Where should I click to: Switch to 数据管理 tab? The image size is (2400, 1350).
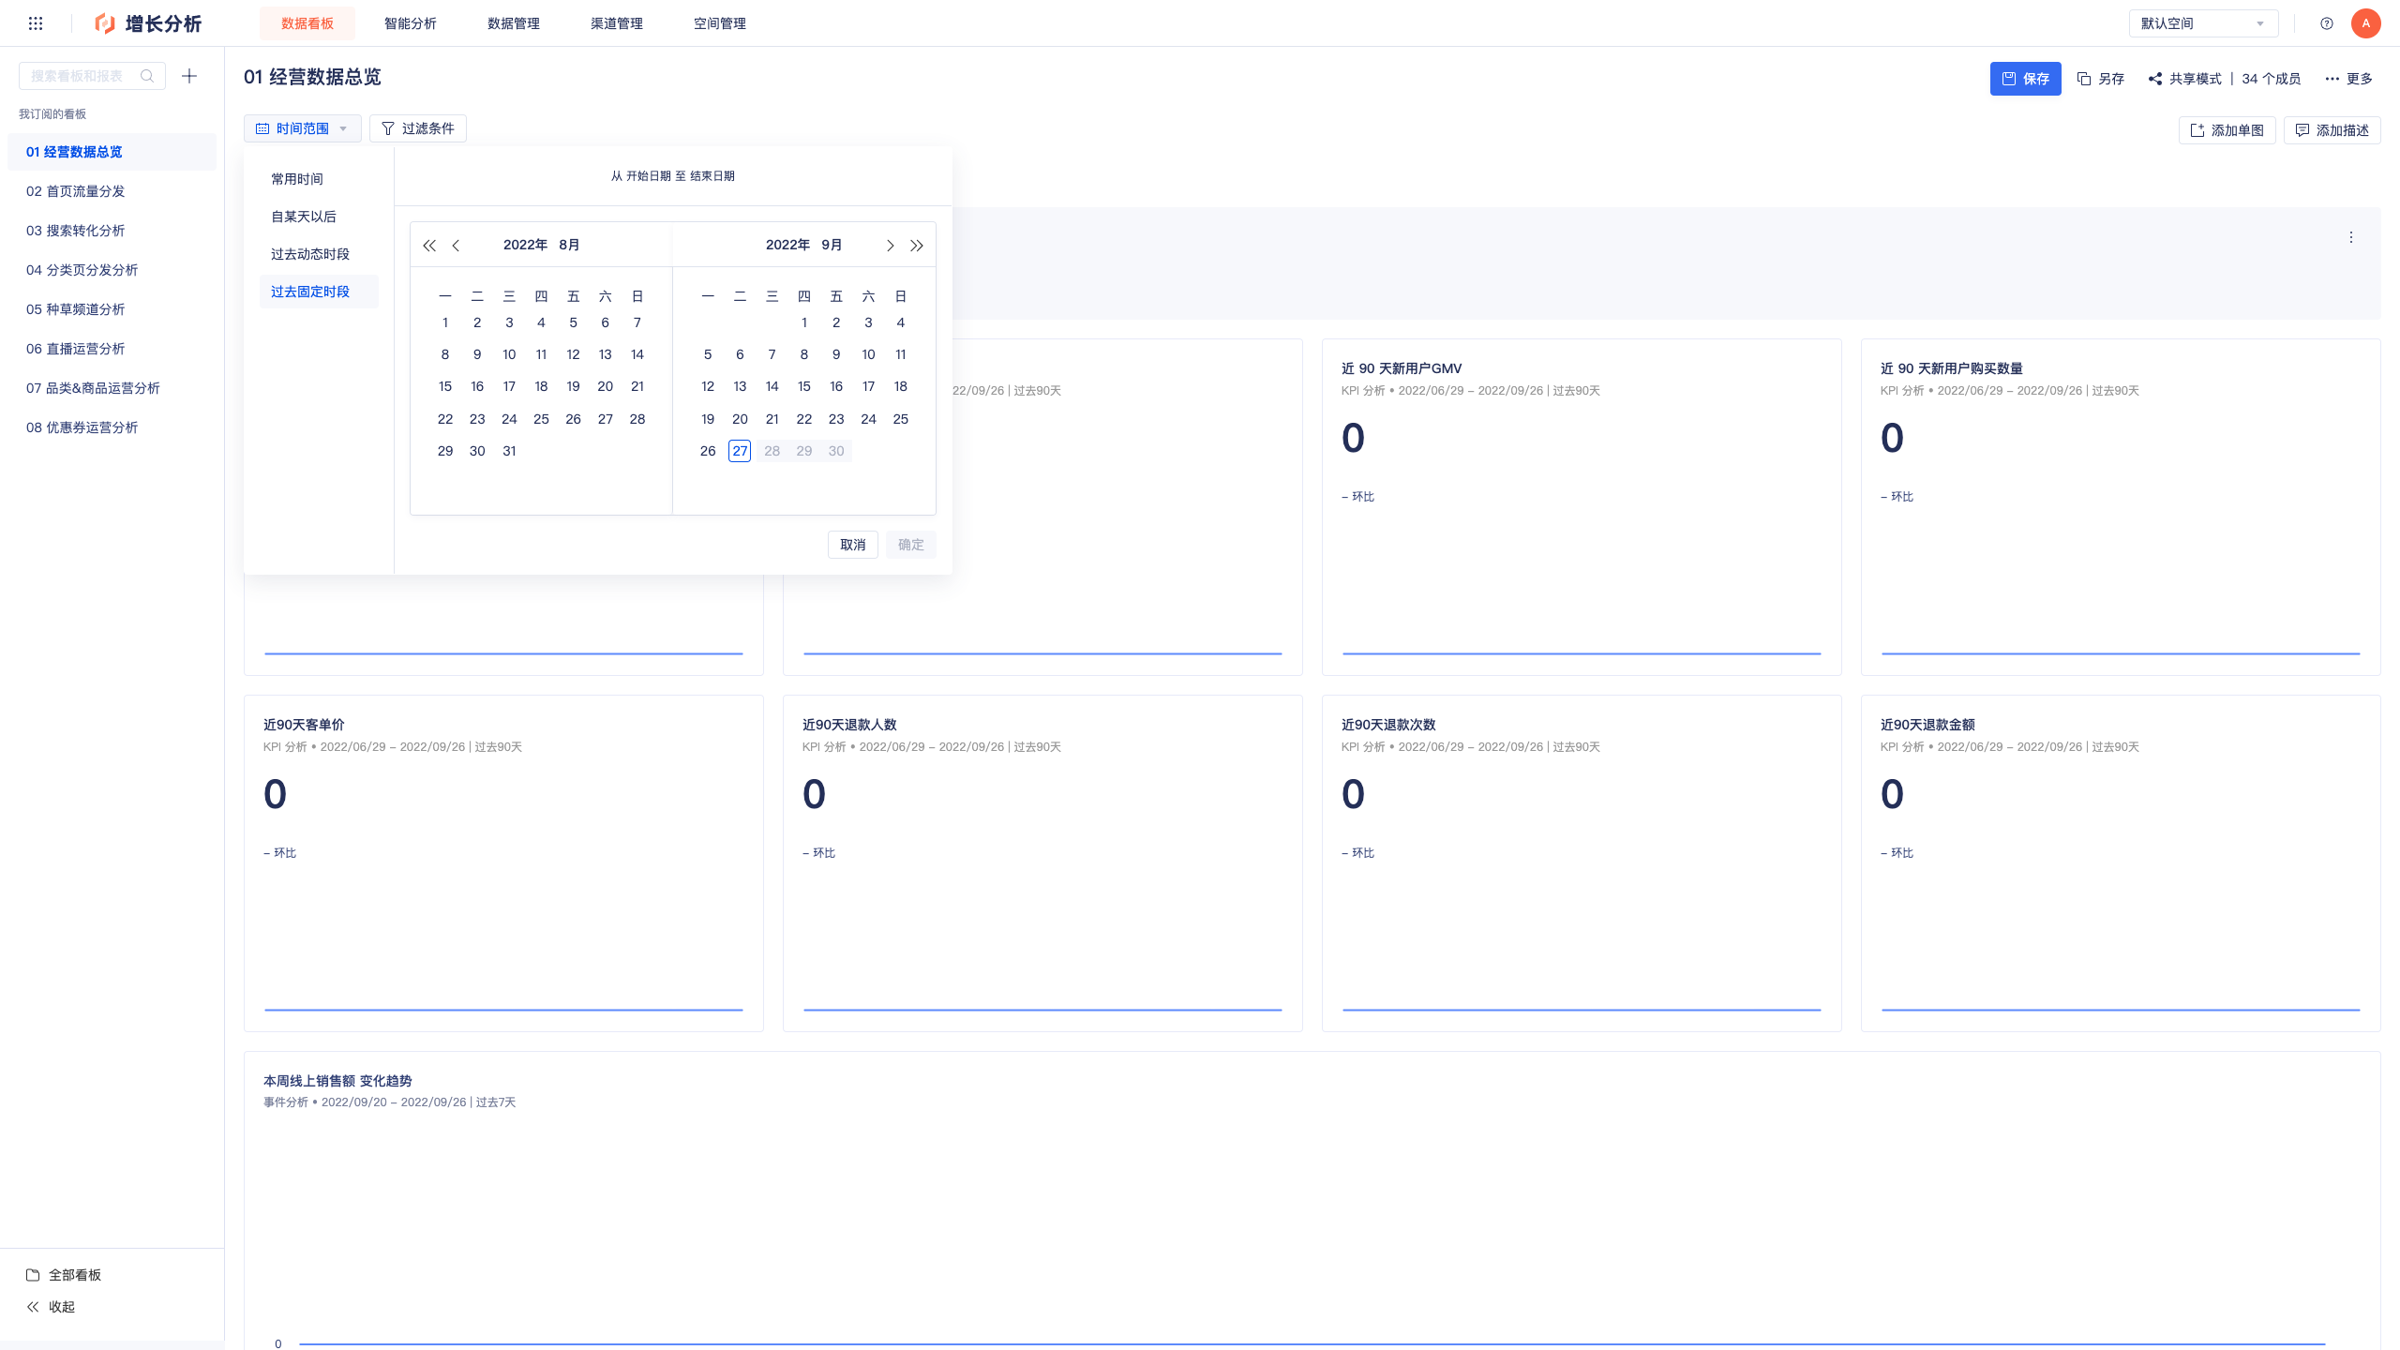point(514,23)
